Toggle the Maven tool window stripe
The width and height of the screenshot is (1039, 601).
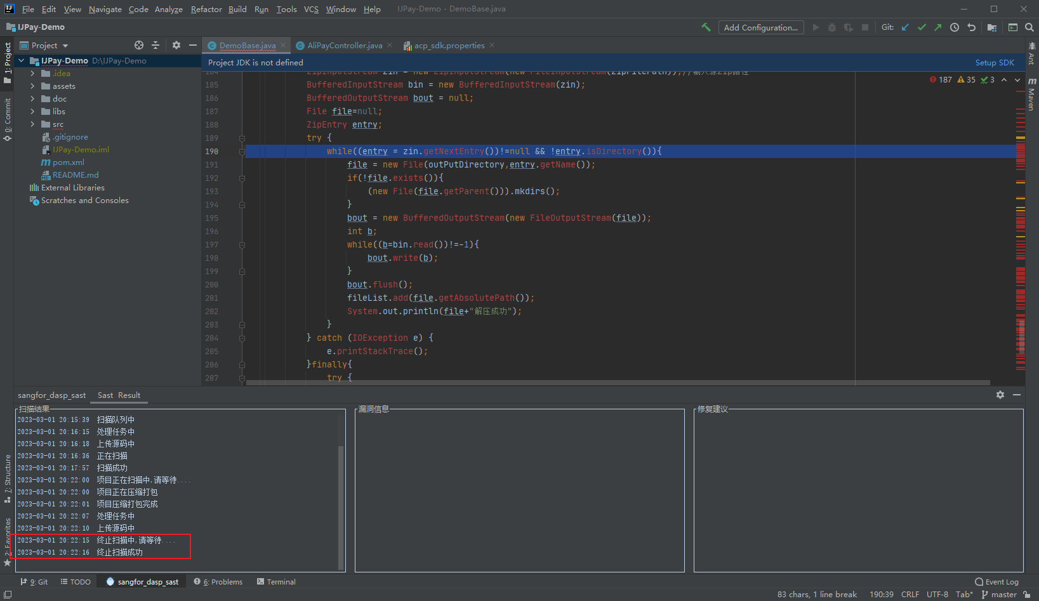coord(1031,95)
